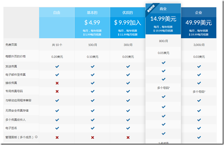The image size is (224, 145).
Task: Click the info icon beside 管理面板（多个成员）
Action: coord(36,137)
